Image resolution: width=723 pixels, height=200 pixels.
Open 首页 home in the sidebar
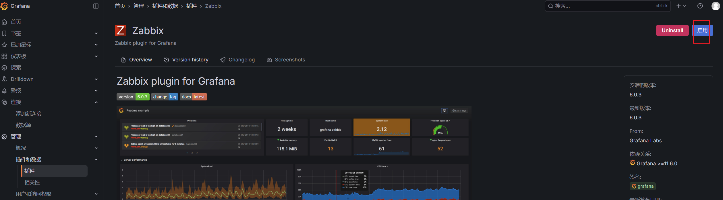coord(16,22)
